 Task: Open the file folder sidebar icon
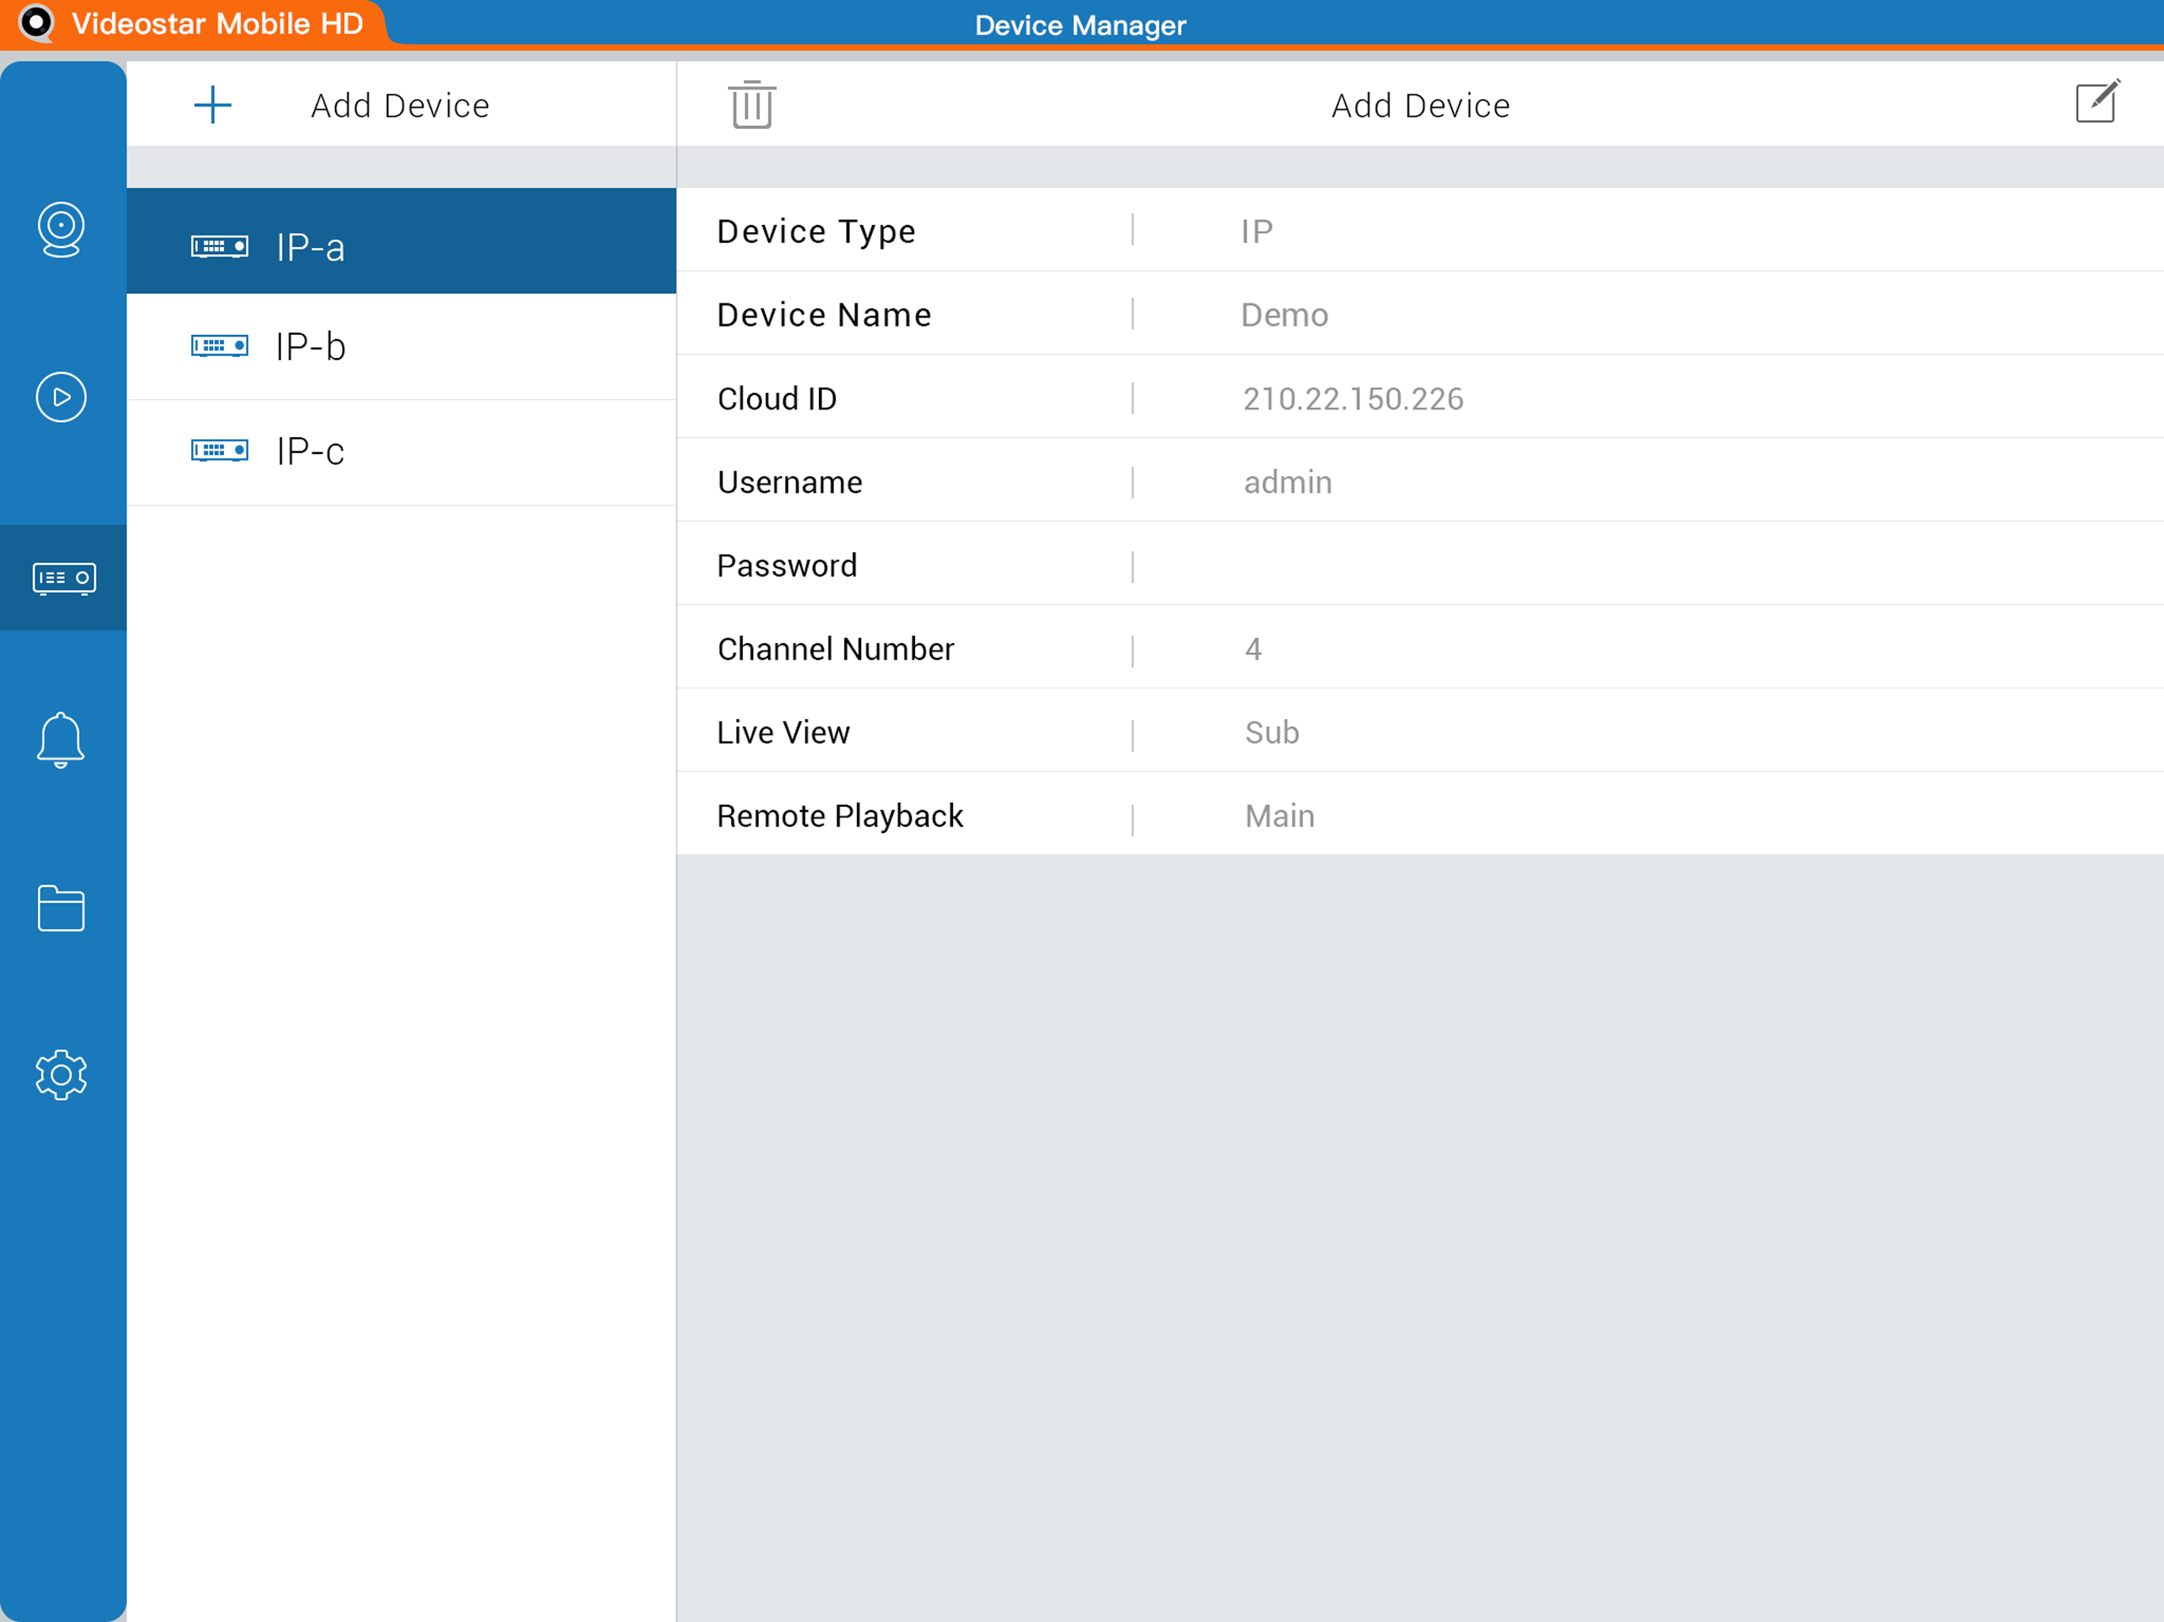pyautogui.click(x=61, y=909)
